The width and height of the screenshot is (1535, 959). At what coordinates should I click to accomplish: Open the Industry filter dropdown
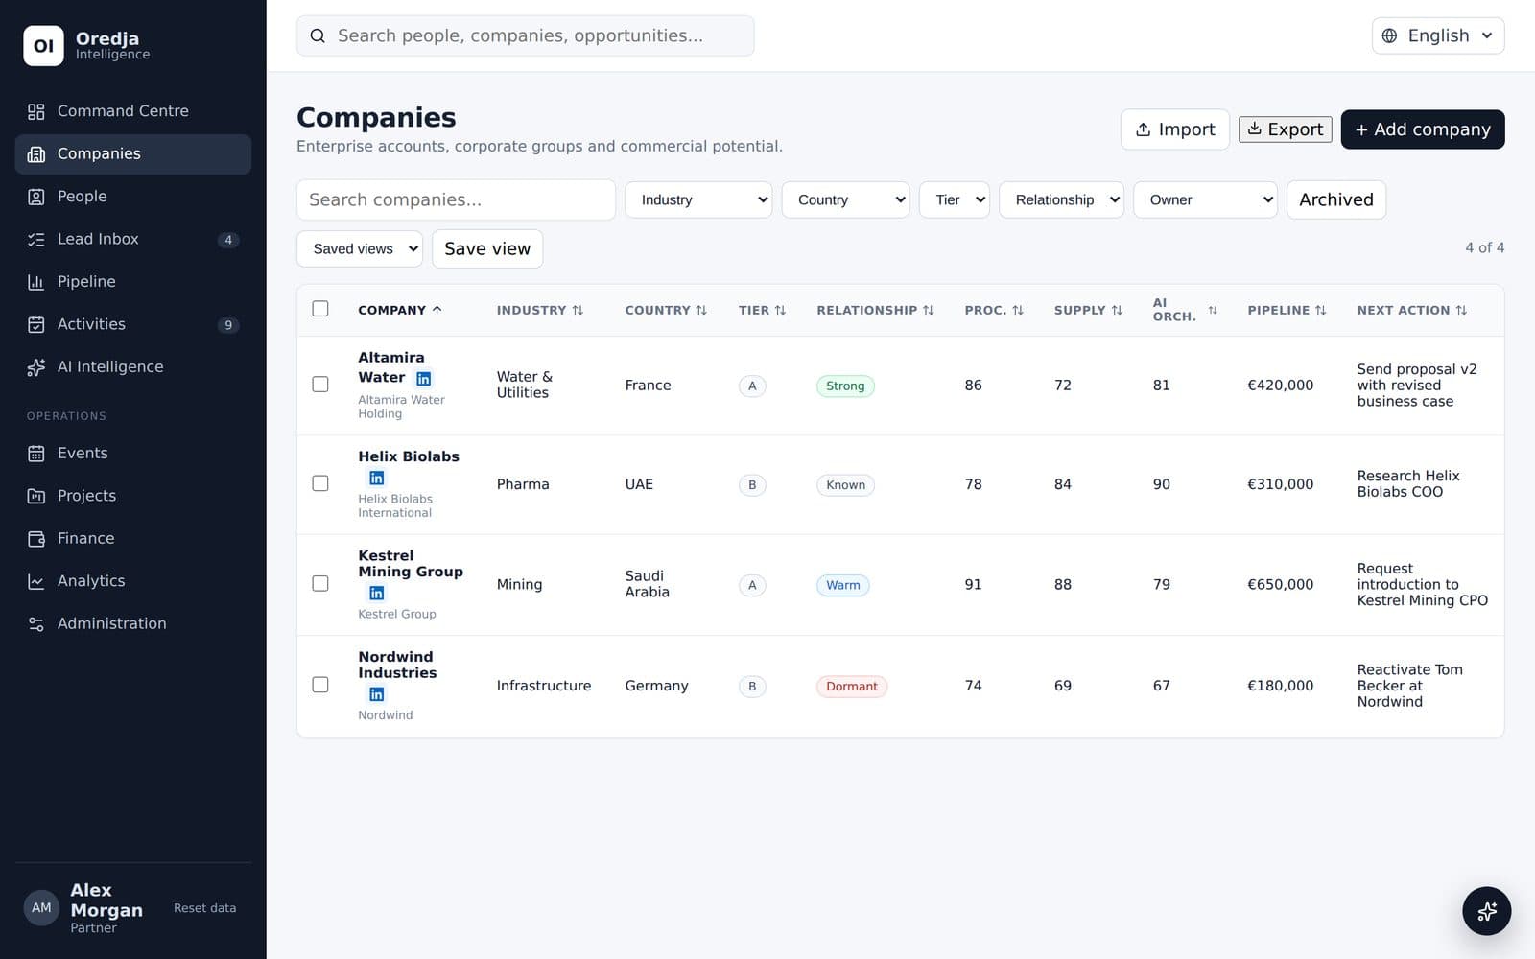[698, 199]
